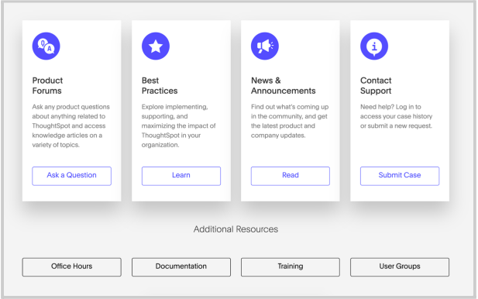478x299 pixels.
Task: Click the info bubble Contact Support icon
Action: click(374, 46)
